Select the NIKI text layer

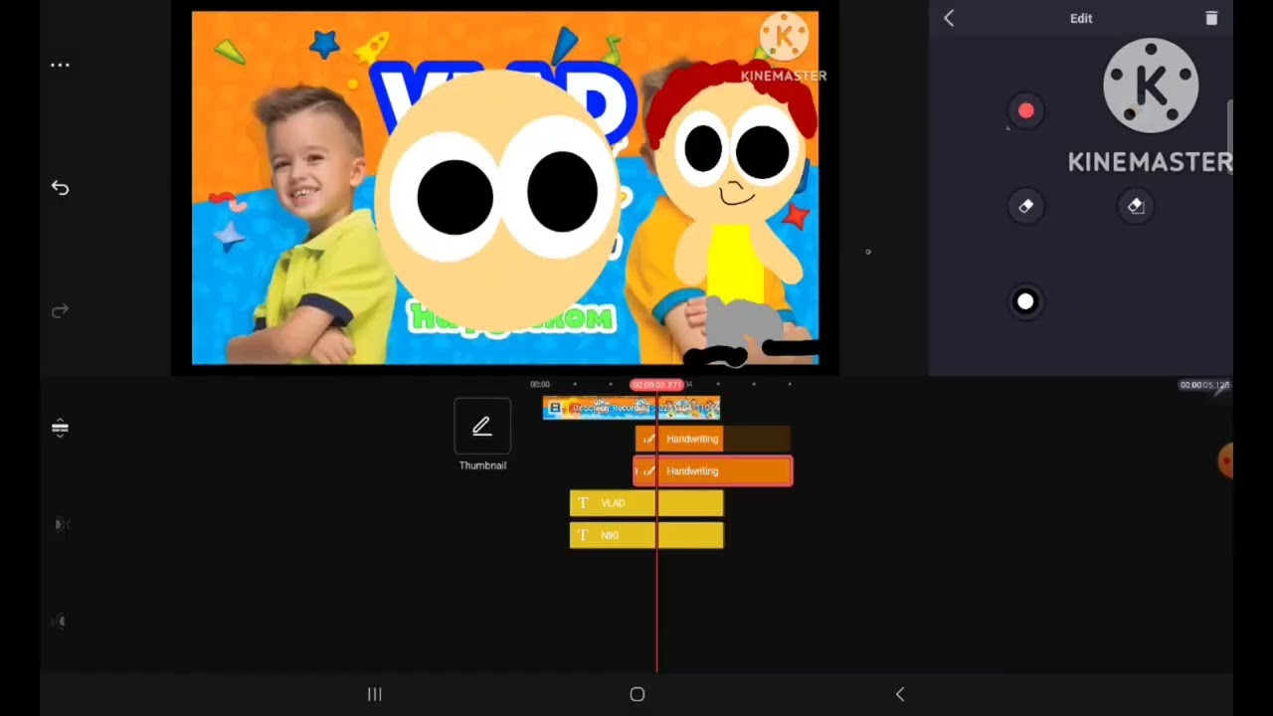click(646, 535)
